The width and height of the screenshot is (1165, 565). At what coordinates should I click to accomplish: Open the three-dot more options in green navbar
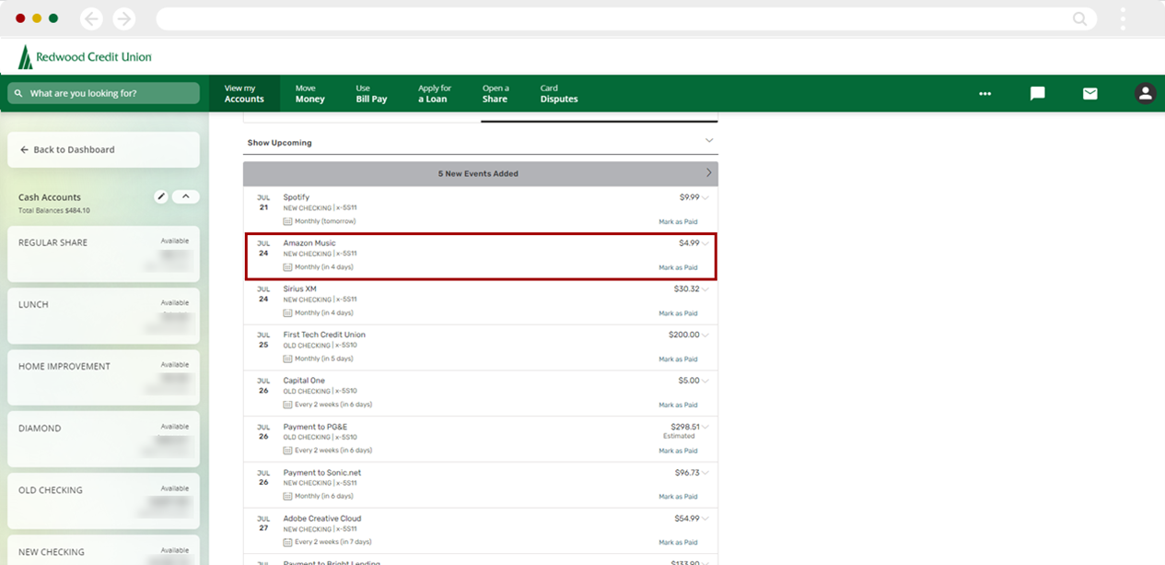tap(985, 93)
